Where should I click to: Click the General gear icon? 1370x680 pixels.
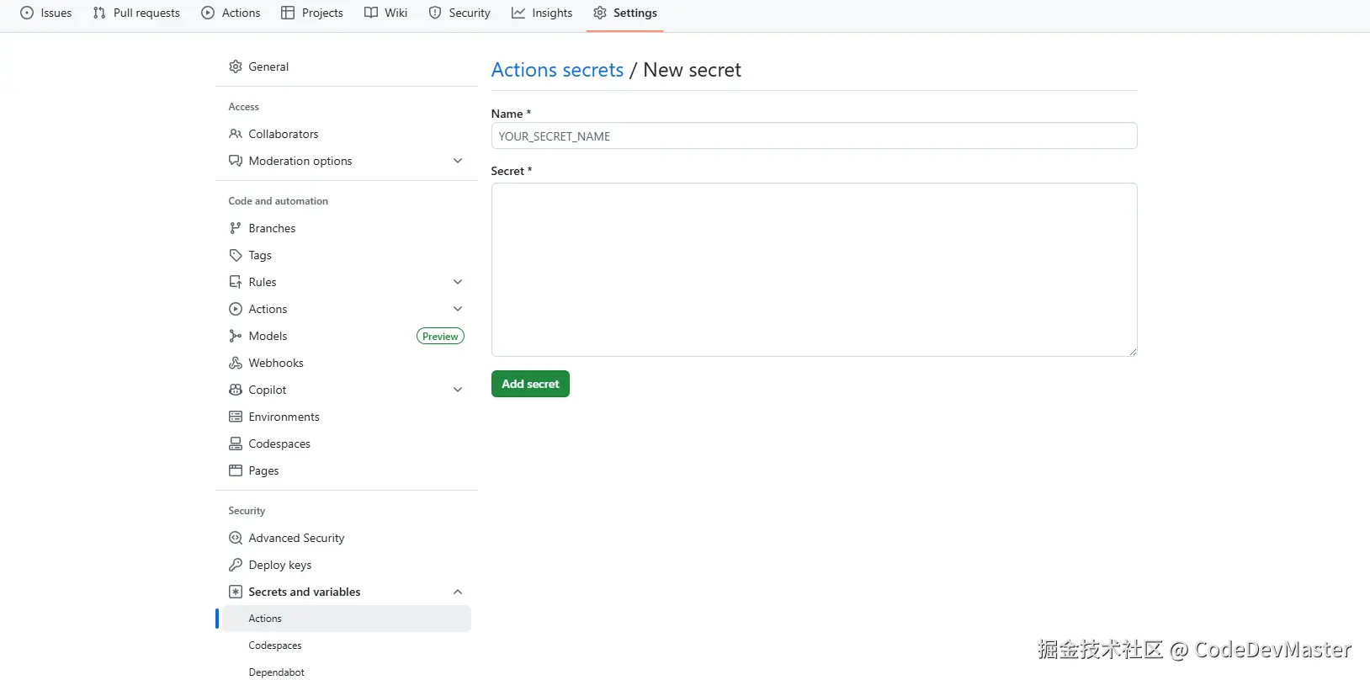236,66
